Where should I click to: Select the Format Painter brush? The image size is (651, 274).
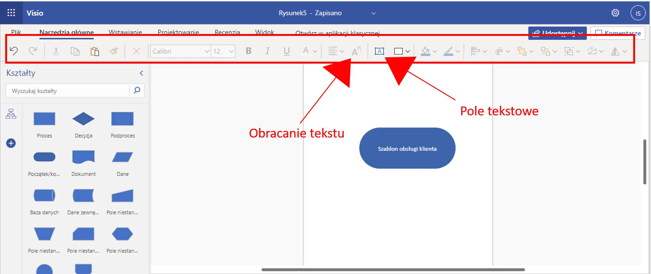coord(114,51)
